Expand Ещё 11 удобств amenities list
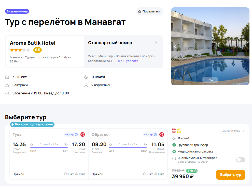The image size is (252, 186). 127,61
